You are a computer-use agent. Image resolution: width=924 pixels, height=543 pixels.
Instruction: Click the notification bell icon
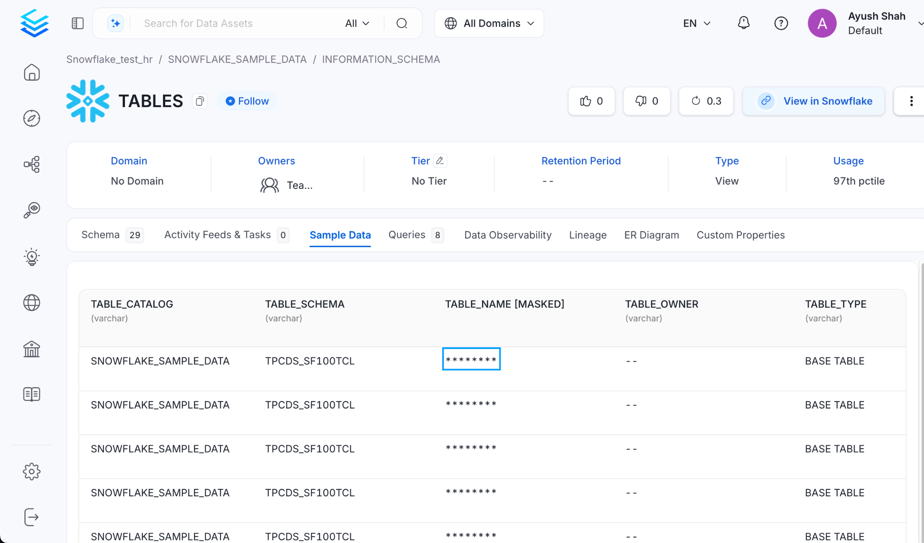pyautogui.click(x=743, y=23)
